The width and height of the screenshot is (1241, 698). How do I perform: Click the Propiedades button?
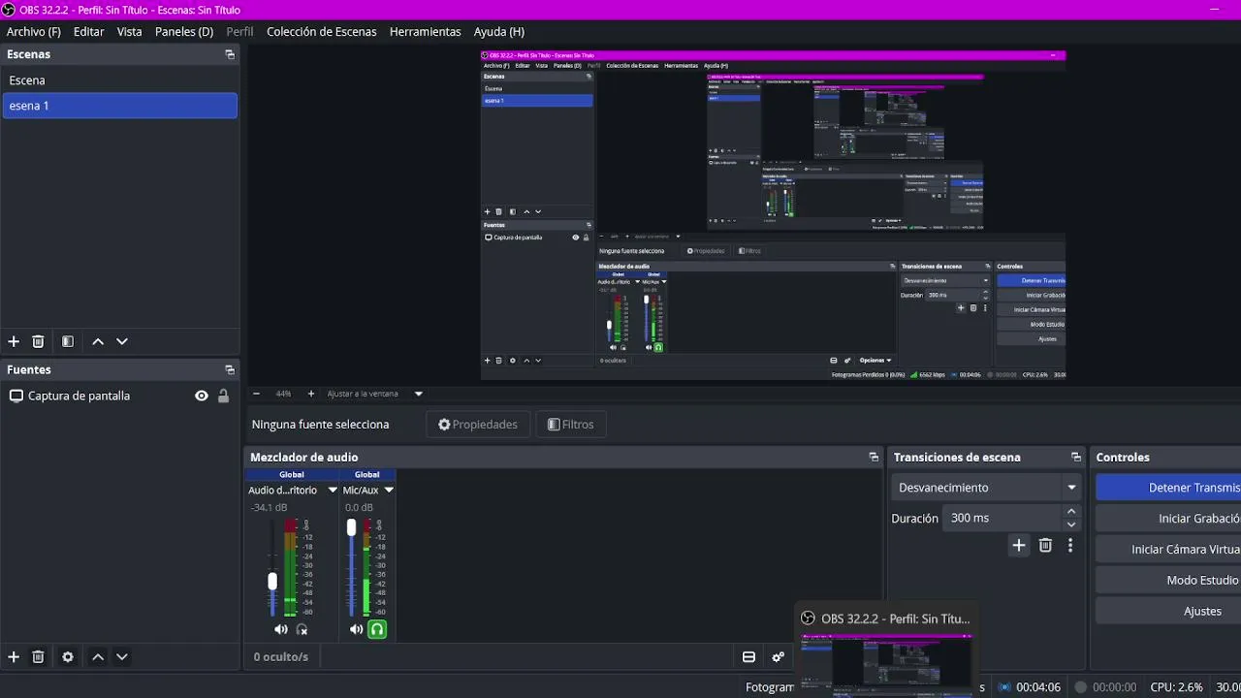[478, 425]
